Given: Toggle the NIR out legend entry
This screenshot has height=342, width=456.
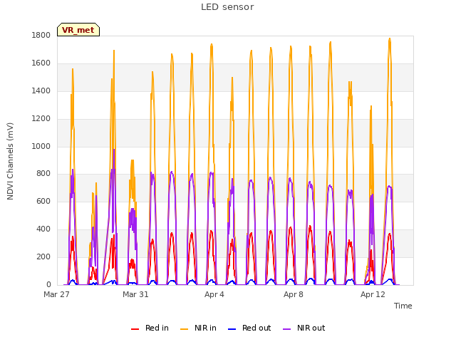Looking at the screenshot, I should pyautogui.click(x=304, y=328).
